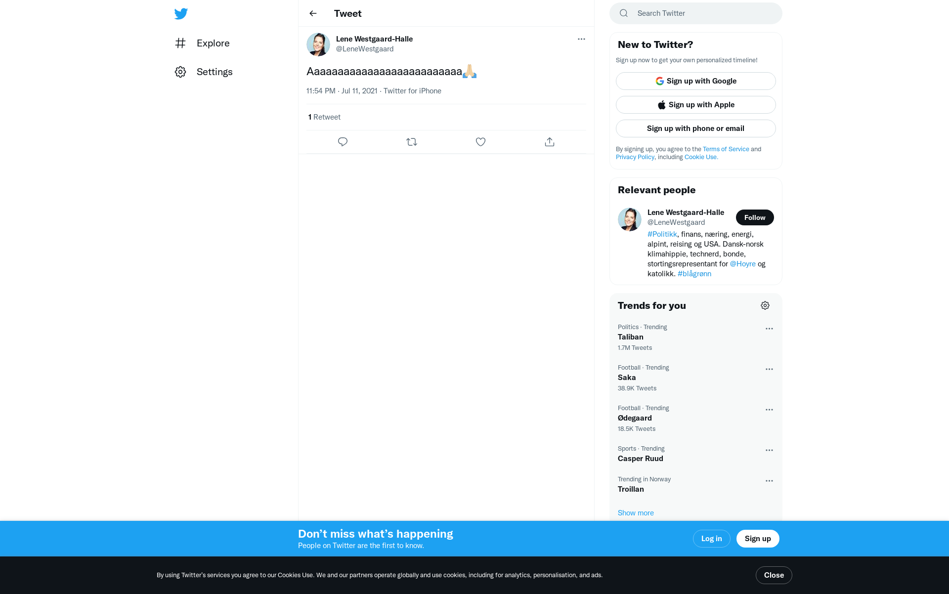Viewport: 949px width, 594px height.
Task: Open Trends settings gear icon
Action: pos(765,305)
